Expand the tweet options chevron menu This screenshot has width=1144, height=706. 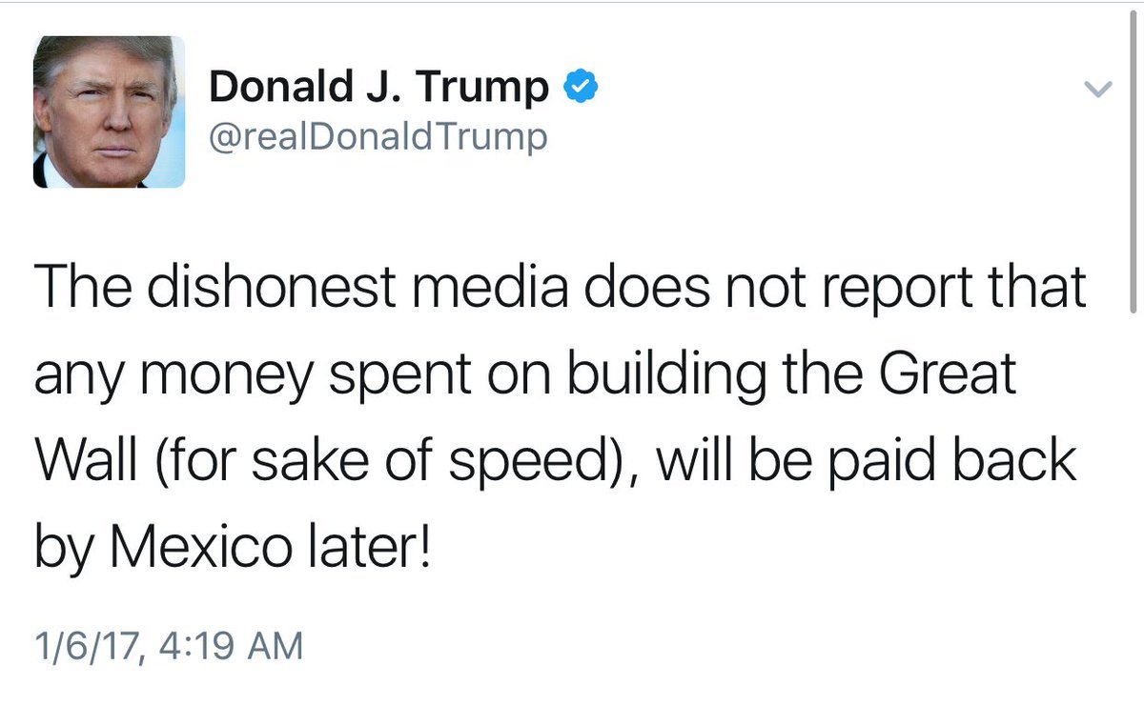click(1099, 89)
